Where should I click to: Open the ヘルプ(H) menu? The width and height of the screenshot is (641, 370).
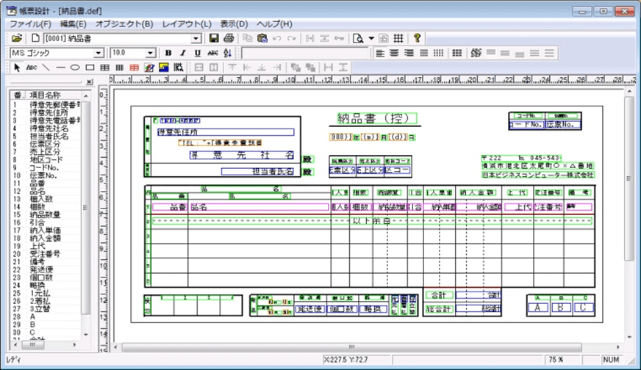274,23
